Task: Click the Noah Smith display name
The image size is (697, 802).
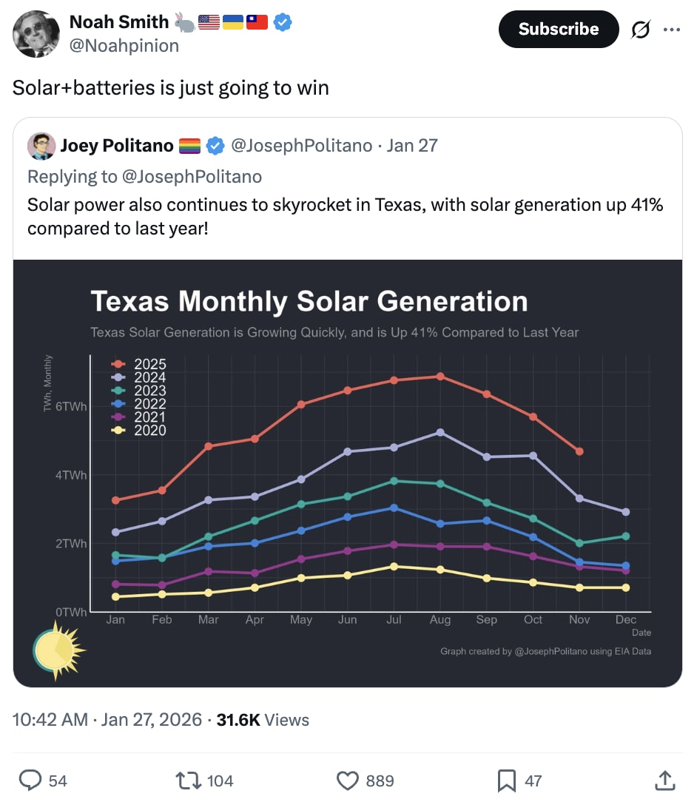Action: pos(119,22)
